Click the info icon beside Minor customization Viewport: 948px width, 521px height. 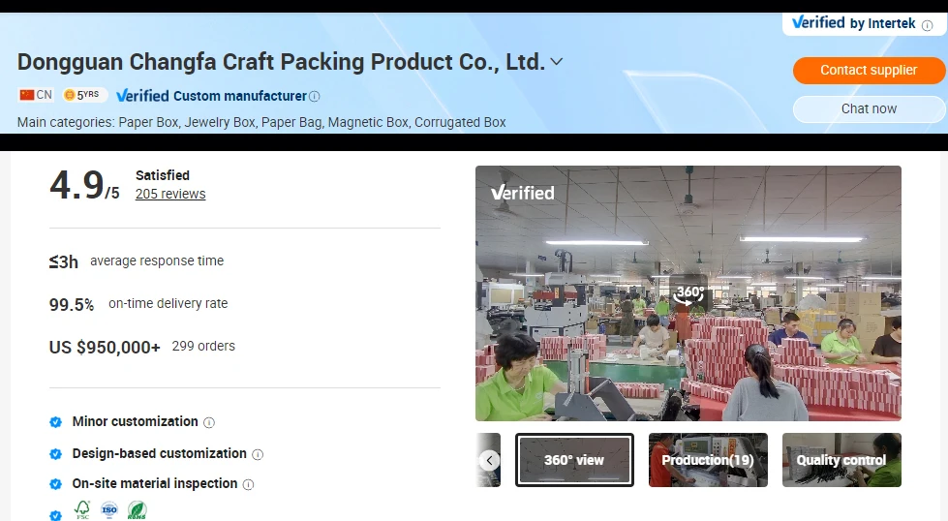[x=209, y=422]
